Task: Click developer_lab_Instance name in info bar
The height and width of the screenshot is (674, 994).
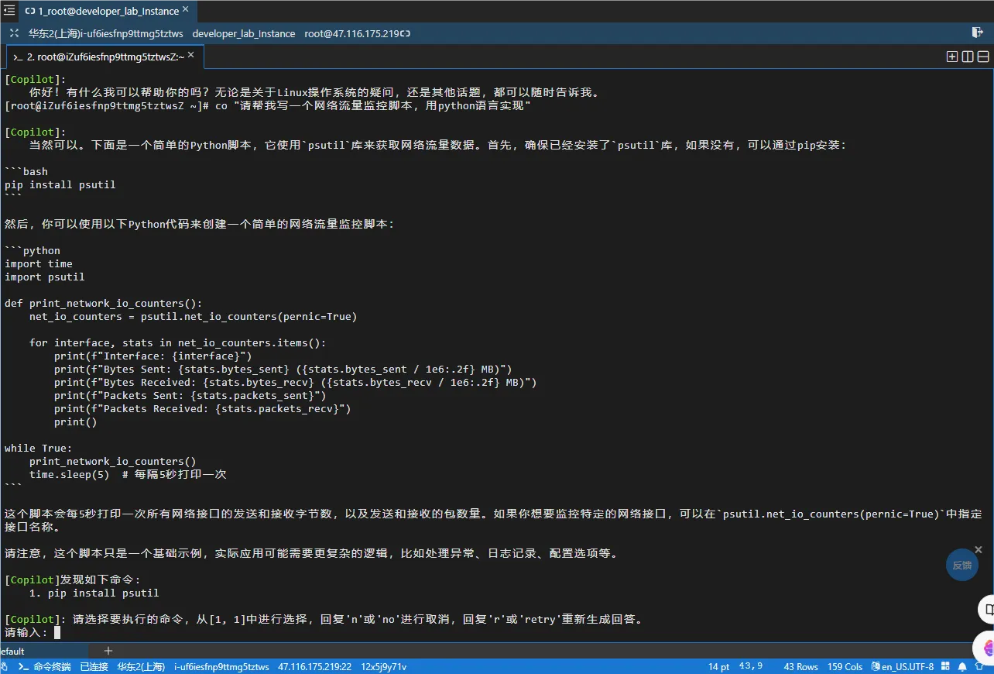Action: tap(244, 33)
